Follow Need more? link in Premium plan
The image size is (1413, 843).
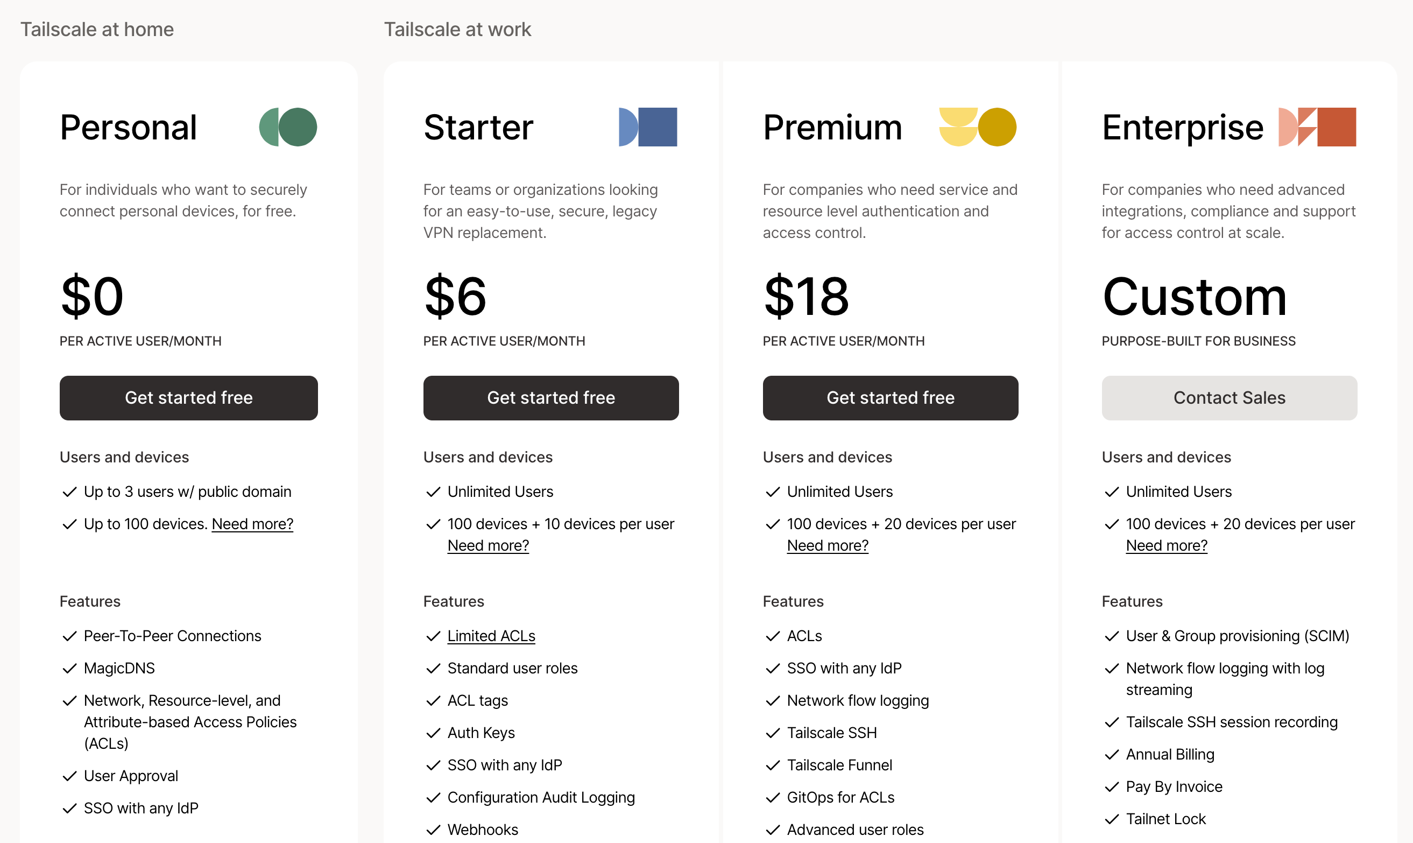click(827, 545)
